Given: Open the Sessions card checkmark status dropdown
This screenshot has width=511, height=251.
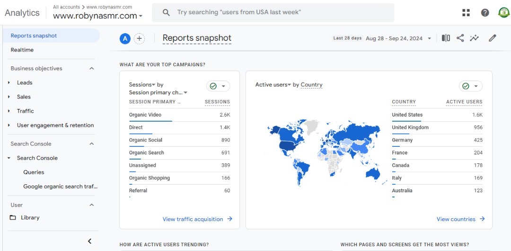Looking at the screenshot, I should click(218, 86).
